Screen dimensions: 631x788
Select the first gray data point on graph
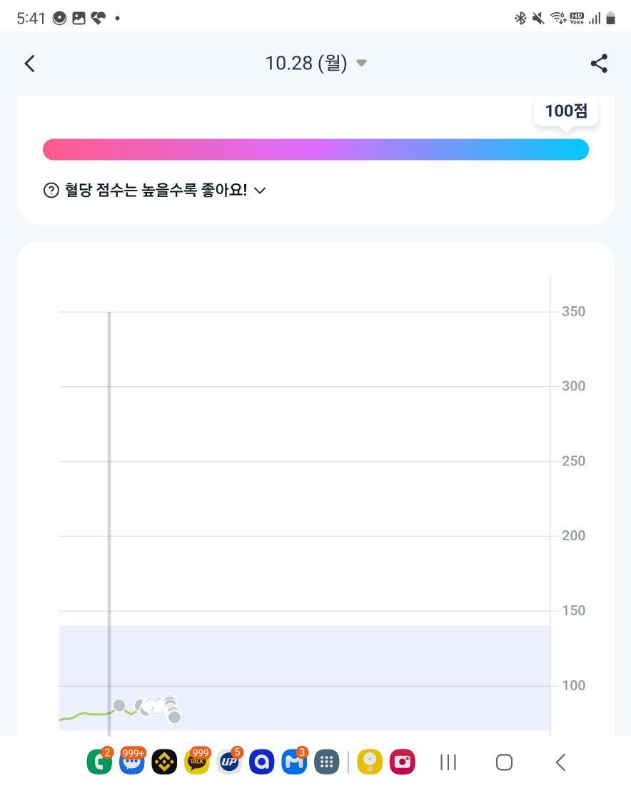[x=119, y=706]
